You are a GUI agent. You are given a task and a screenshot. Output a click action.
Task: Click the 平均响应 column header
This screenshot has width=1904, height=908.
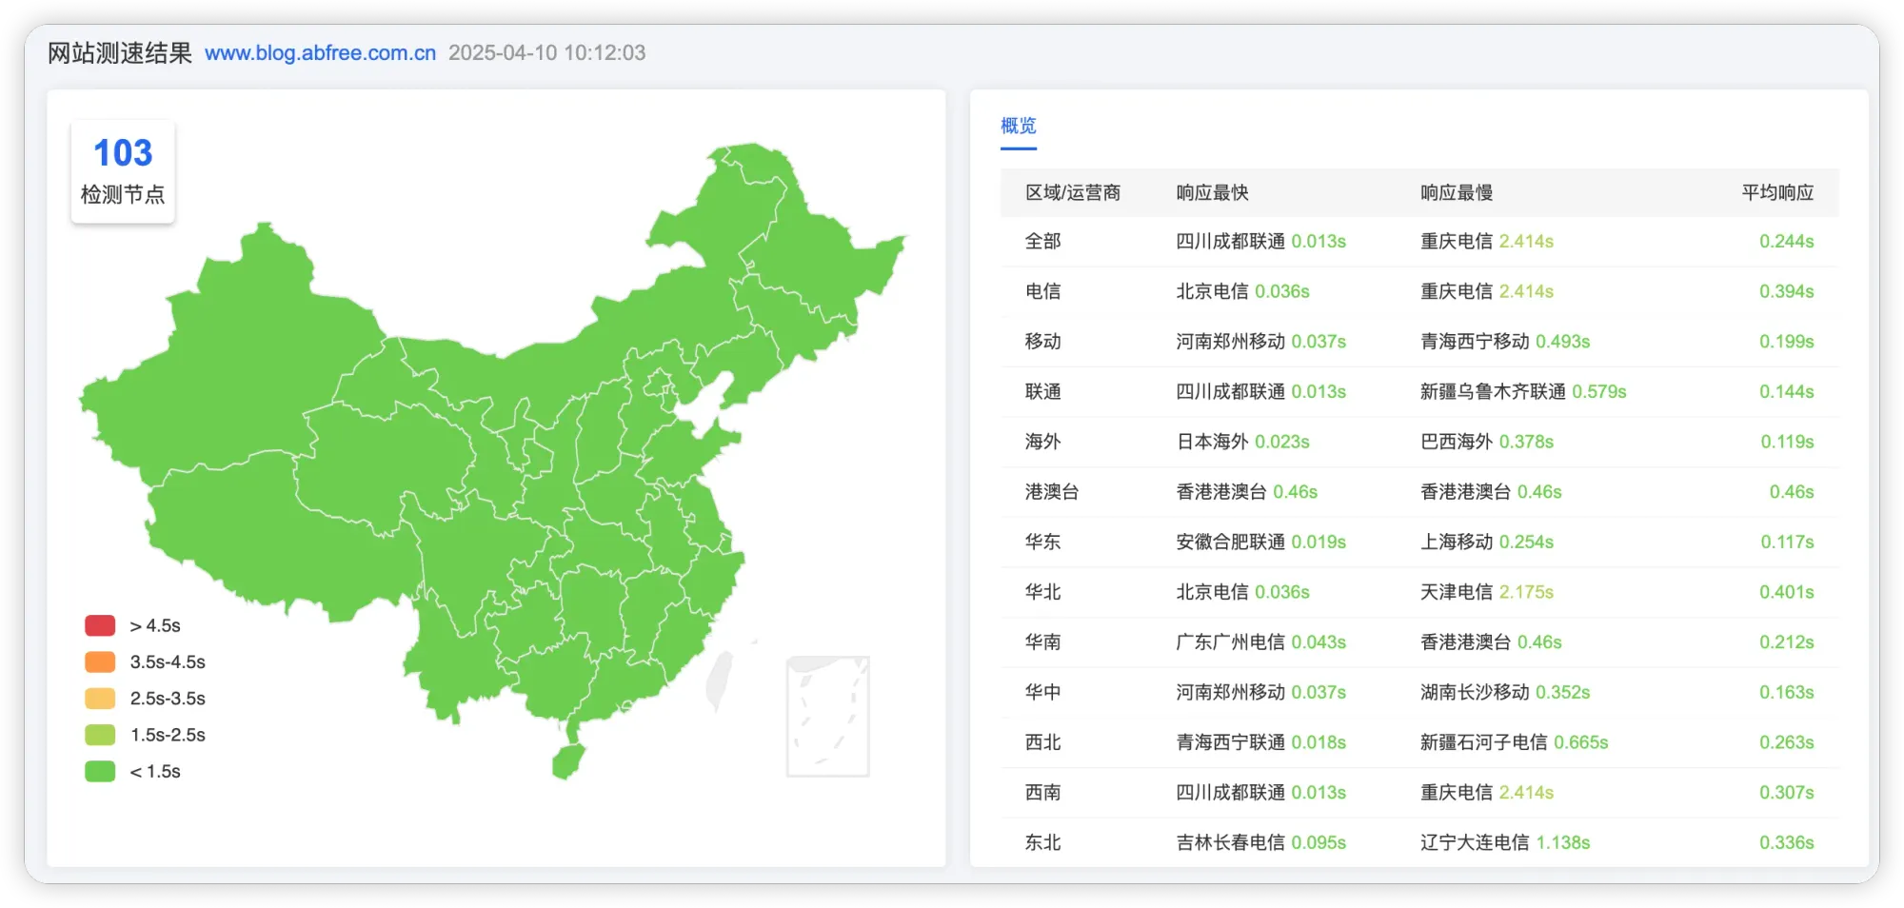tap(1777, 192)
